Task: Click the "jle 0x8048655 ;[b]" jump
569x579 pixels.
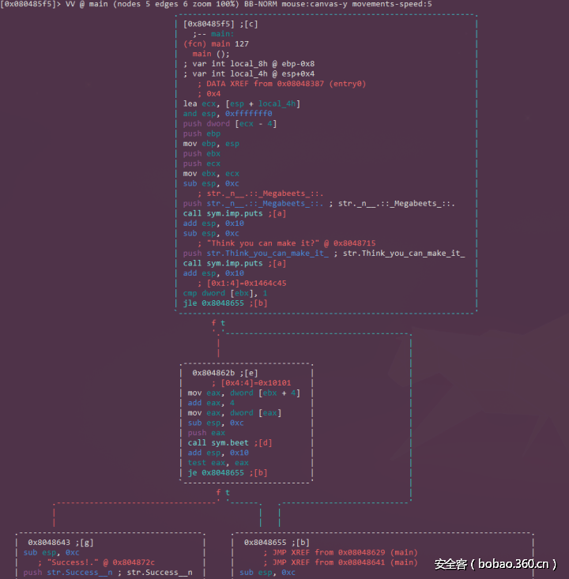Action: (225, 303)
